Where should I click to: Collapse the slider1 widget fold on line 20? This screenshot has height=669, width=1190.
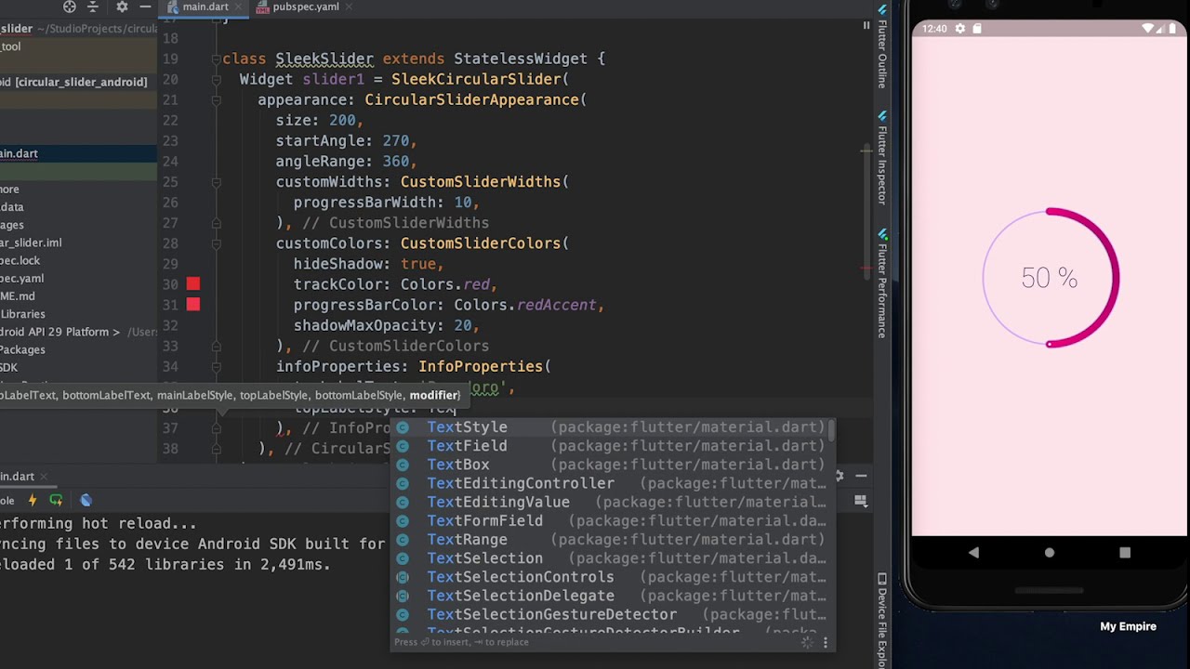coord(216,79)
